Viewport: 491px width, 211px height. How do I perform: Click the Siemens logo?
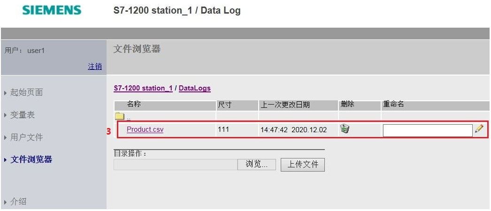52,10
